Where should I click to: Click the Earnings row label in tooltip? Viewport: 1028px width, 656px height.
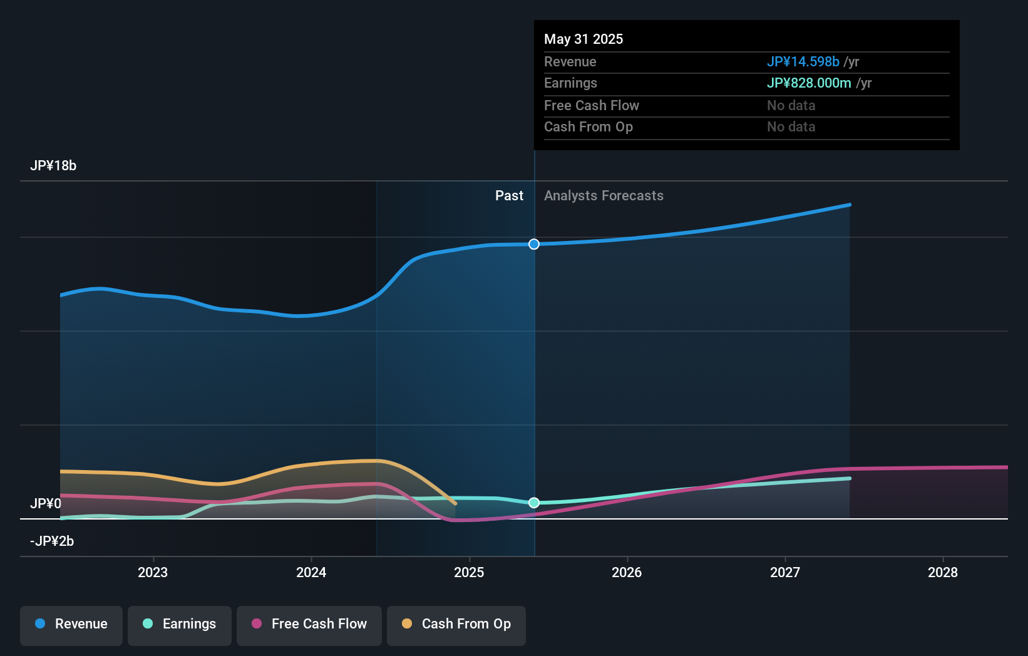(x=570, y=83)
